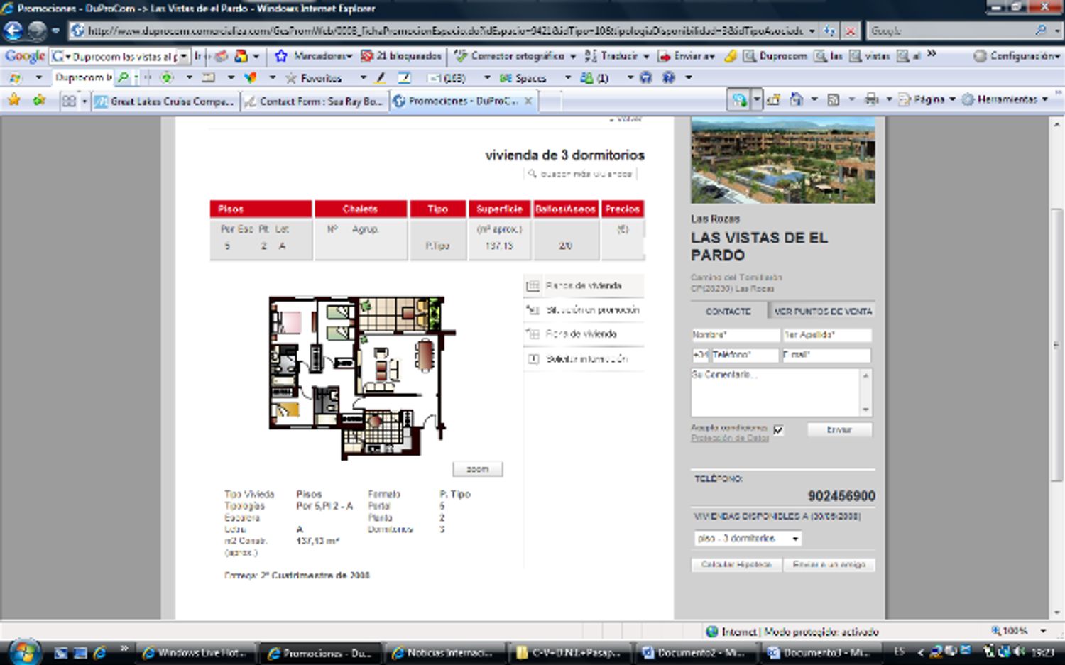Image resolution: width=1065 pixels, height=665 pixels.
Task: Click the Enviar a button in Google toolbar
Action: click(687, 55)
